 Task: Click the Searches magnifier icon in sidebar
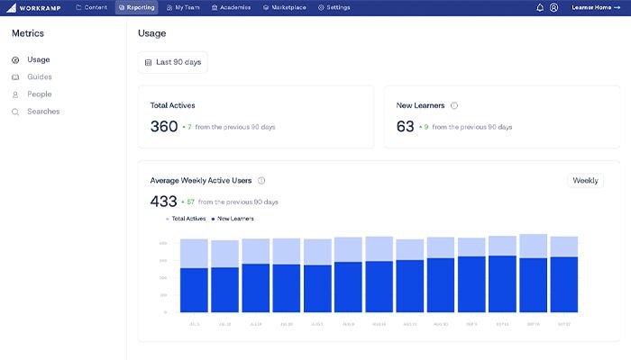15,112
